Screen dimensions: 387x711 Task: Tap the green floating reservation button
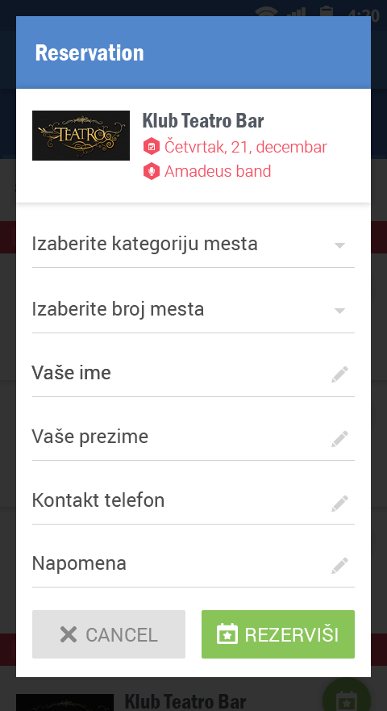(347, 696)
